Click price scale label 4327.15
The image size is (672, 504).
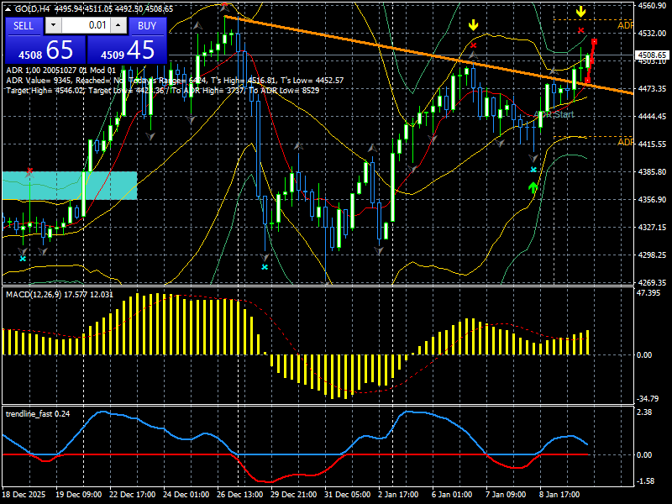click(652, 227)
